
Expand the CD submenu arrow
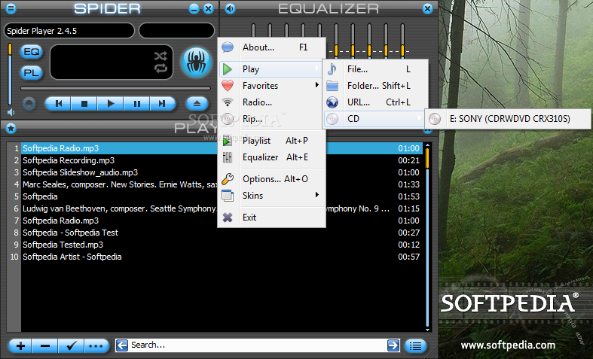click(419, 118)
